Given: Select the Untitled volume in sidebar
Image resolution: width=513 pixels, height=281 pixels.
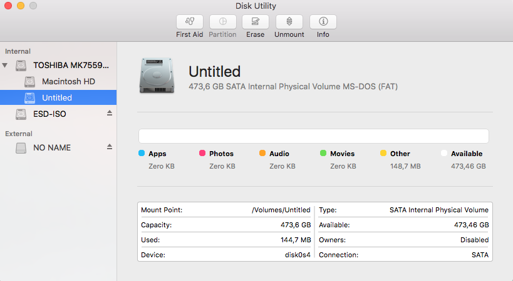Looking at the screenshot, I should [57, 97].
